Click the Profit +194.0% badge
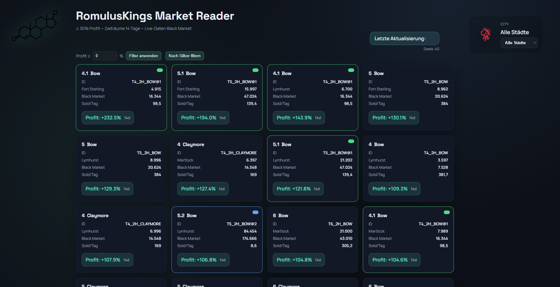Viewport: 560px width, 287px height. pos(203,118)
